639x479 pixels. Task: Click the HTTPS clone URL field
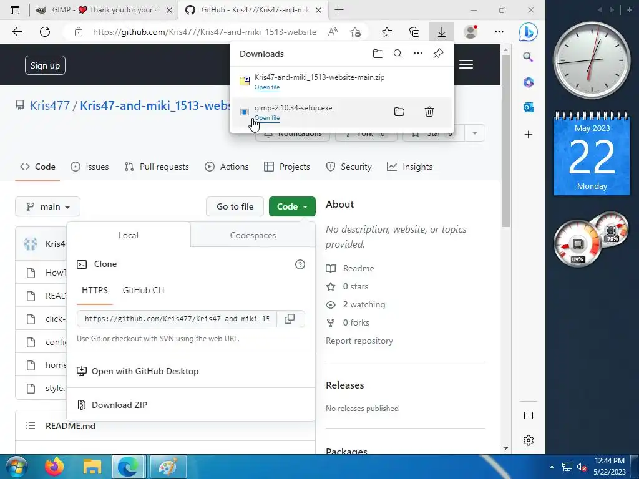pos(177,319)
